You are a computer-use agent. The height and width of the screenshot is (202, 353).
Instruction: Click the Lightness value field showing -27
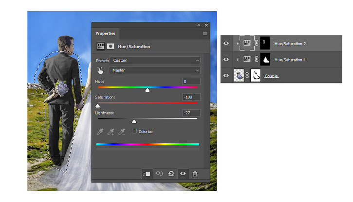[x=191, y=113]
